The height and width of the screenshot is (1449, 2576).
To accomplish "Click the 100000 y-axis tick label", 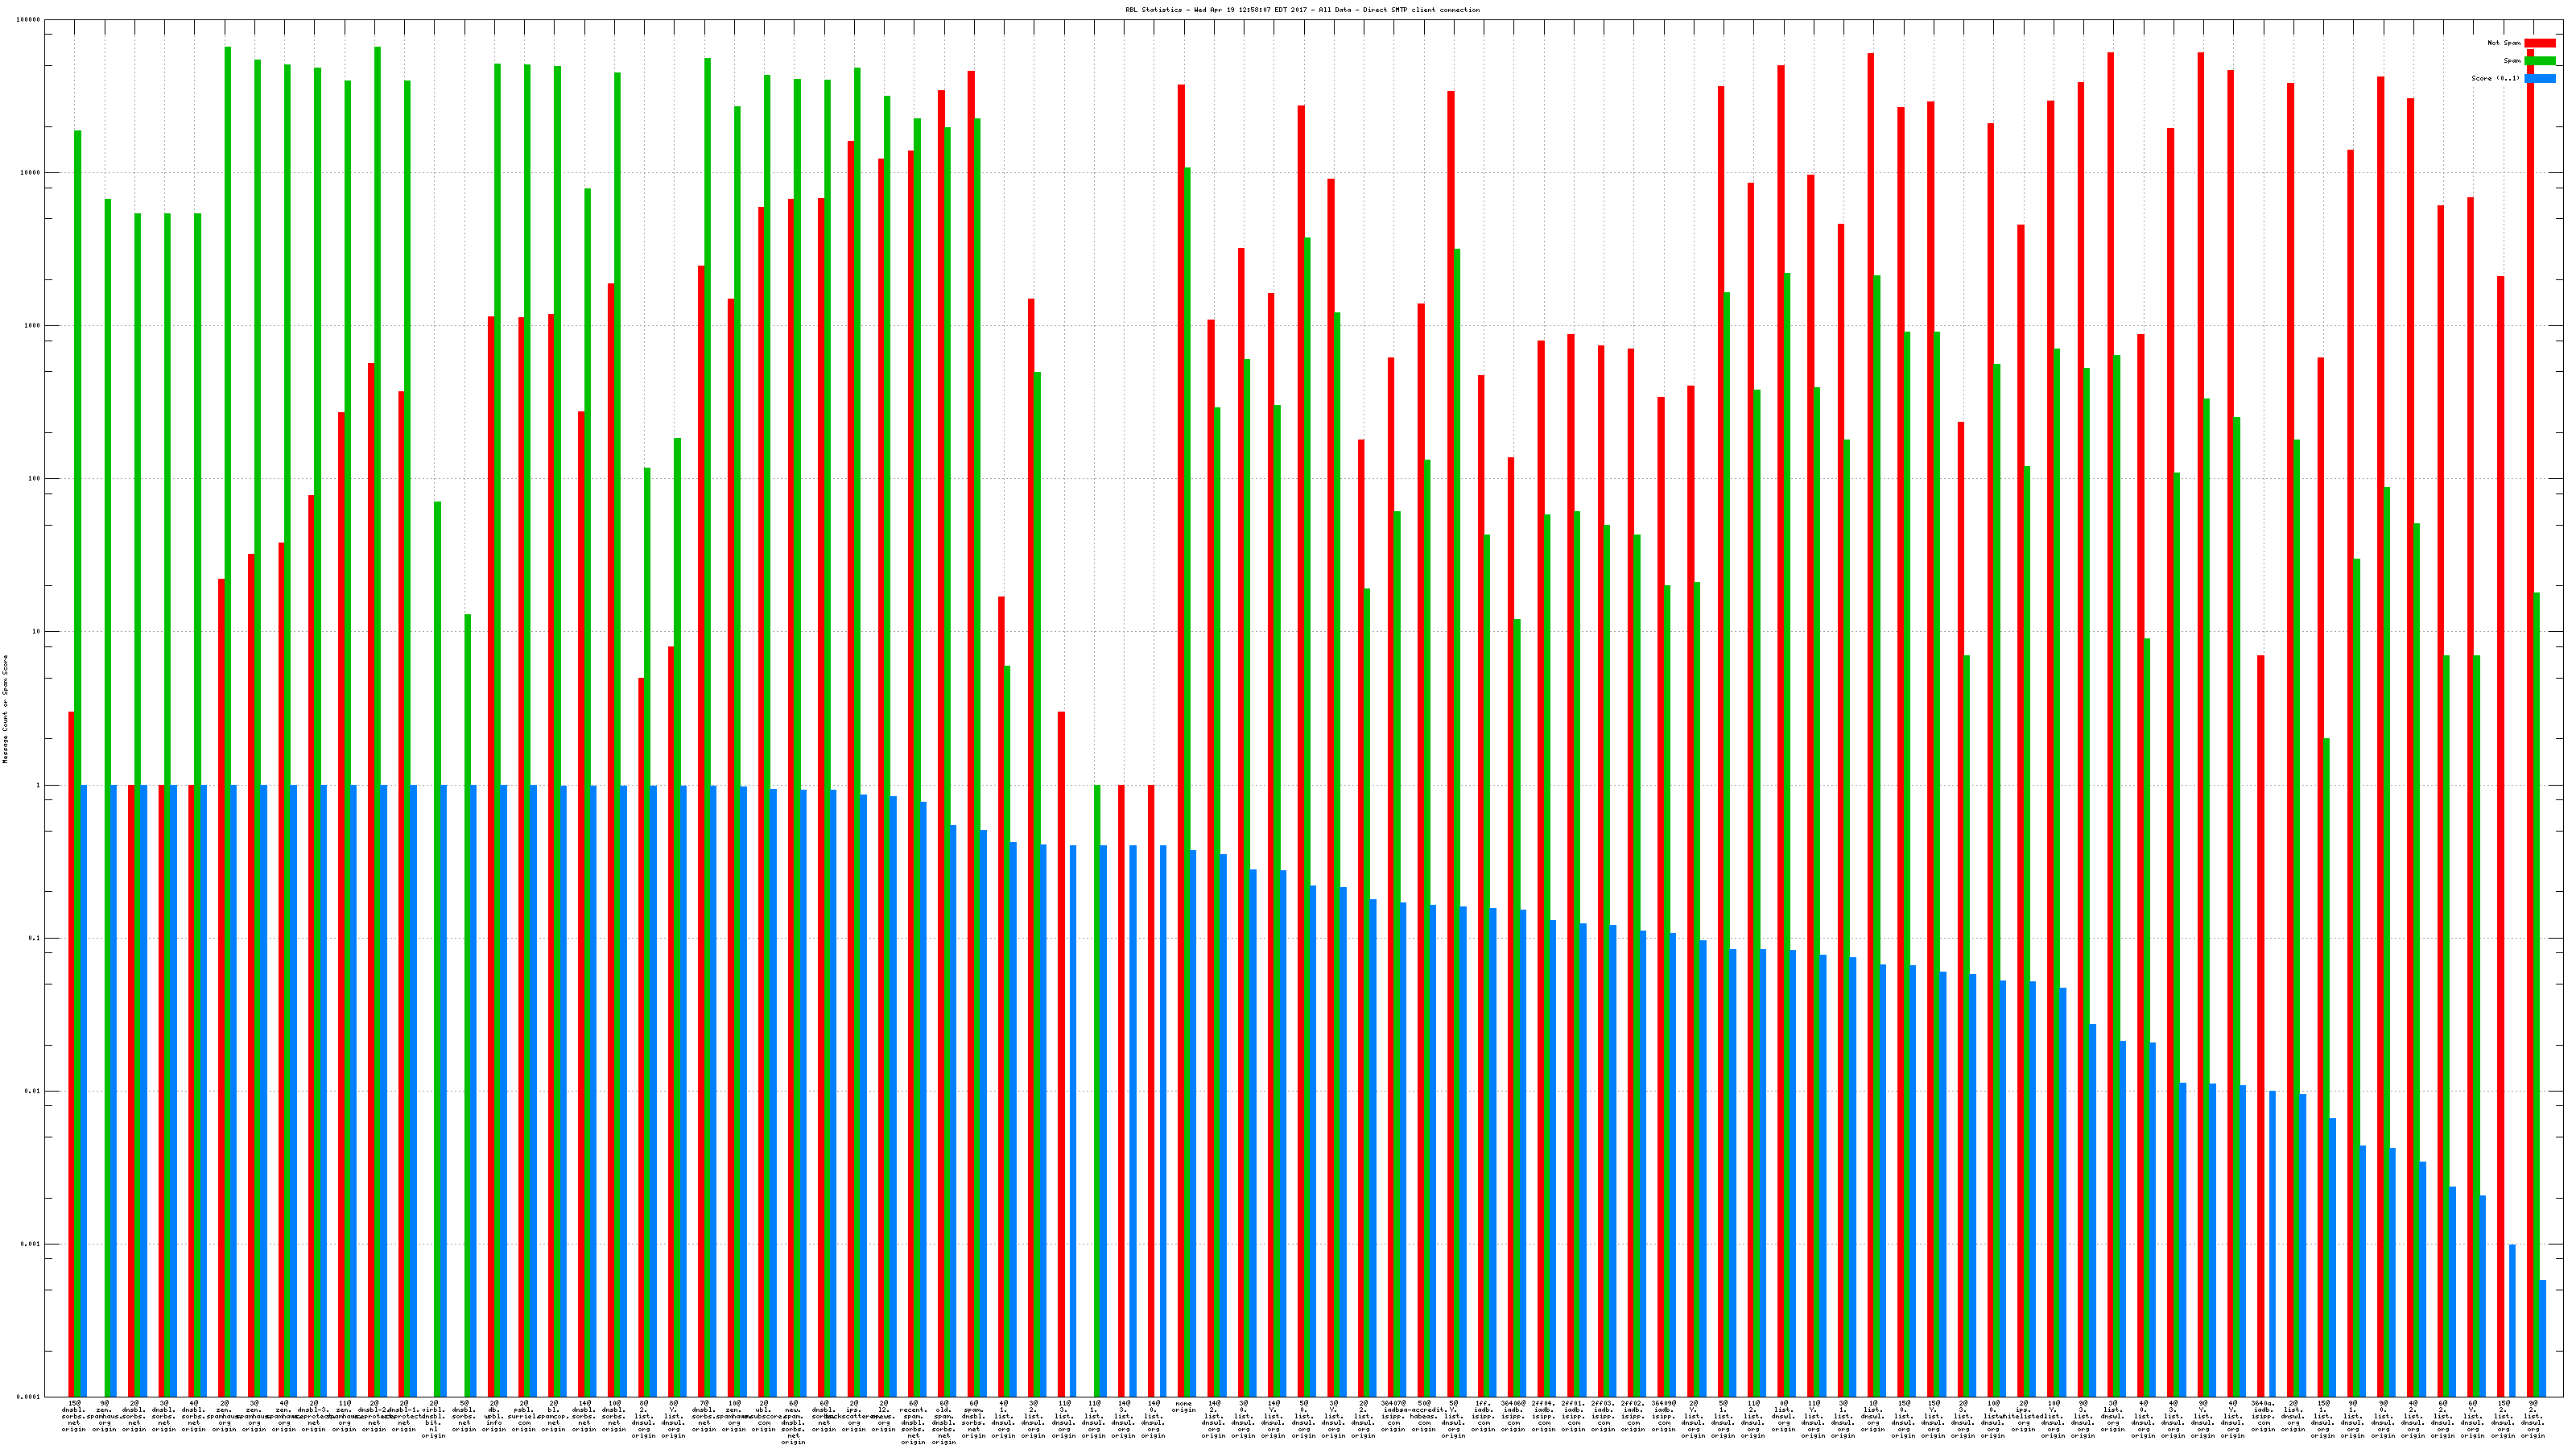I will click(29, 20).
